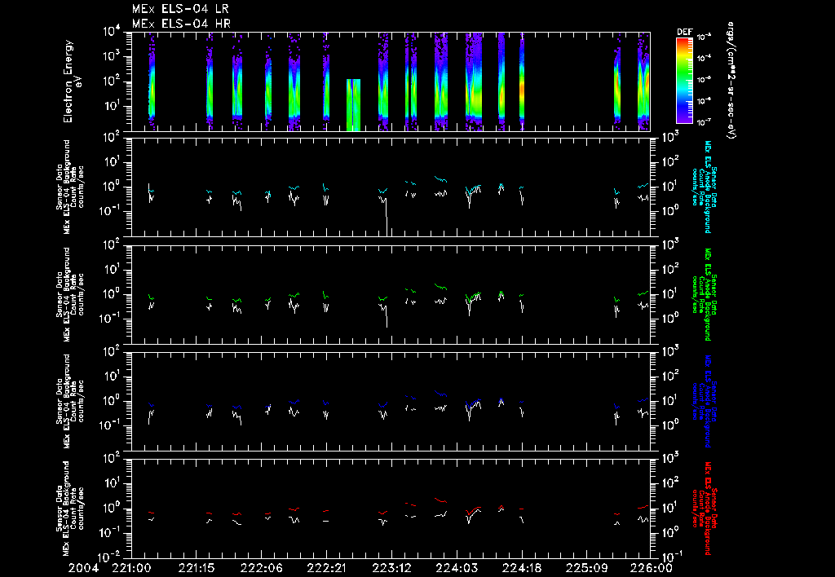The width and height of the screenshot is (835, 577).
Task: Click the "221:15" time axis label
Action: point(197,569)
